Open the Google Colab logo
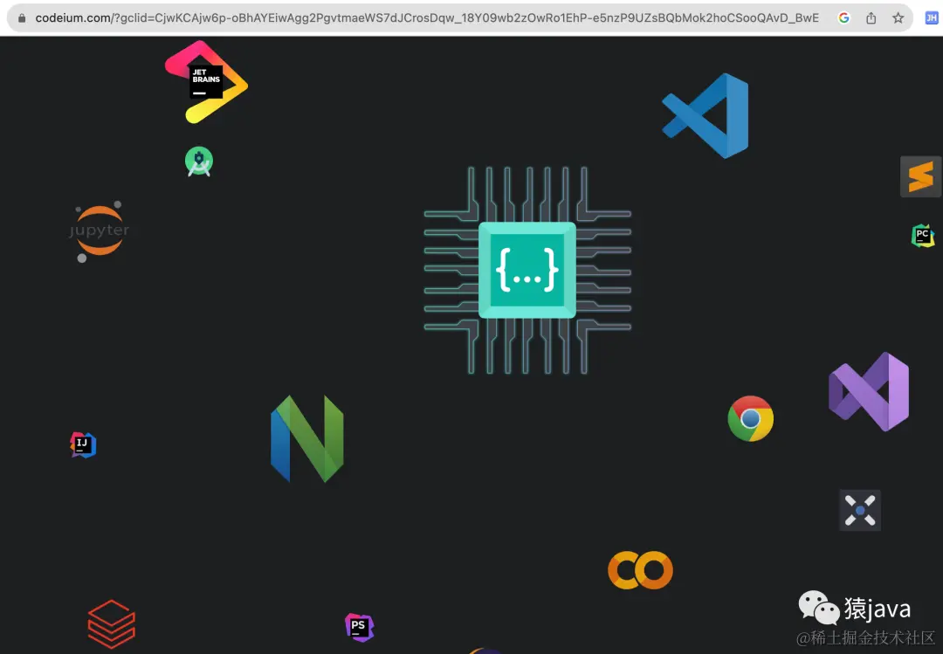This screenshot has width=943, height=654. point(640,571)
